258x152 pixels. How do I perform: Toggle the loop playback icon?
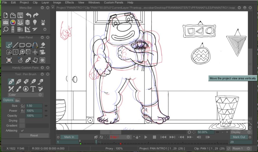pos(101,137)
